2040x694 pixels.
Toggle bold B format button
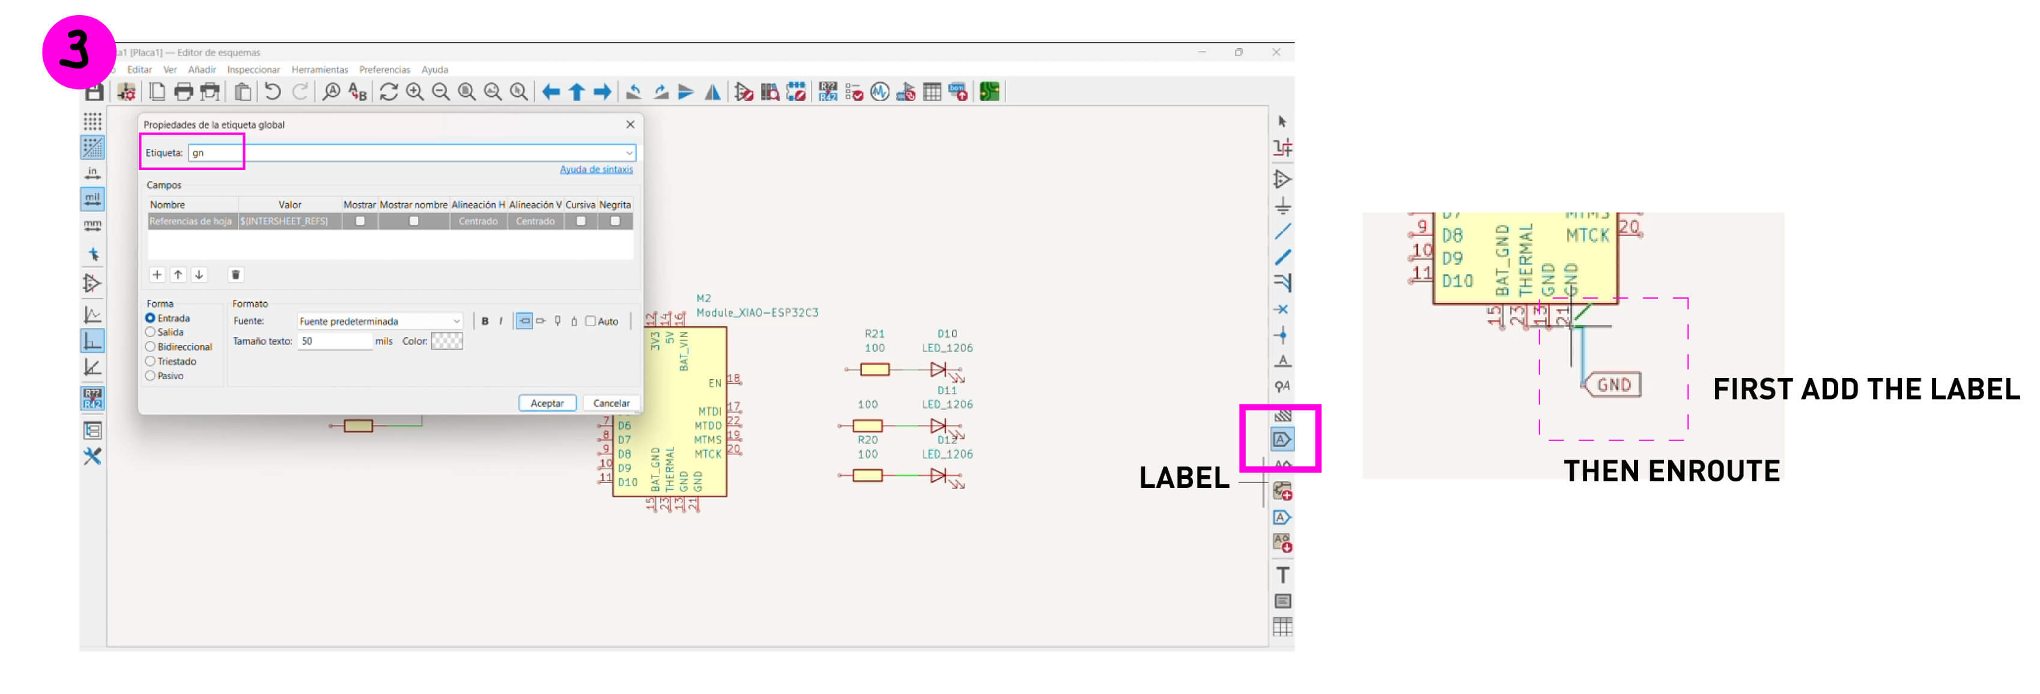(x=485, y=321)
